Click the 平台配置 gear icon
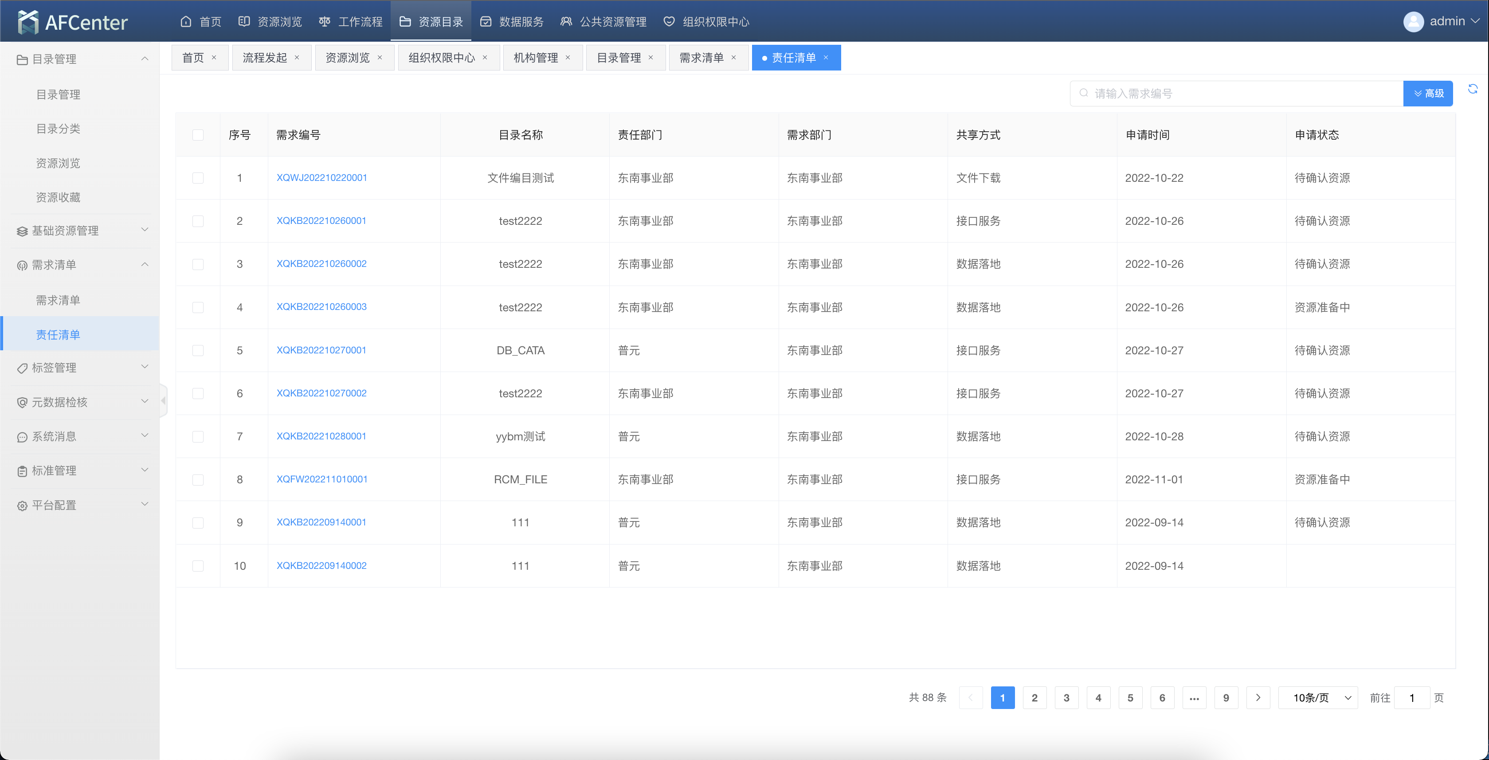Screen dimensions: 1489x760 pos(22,505)
